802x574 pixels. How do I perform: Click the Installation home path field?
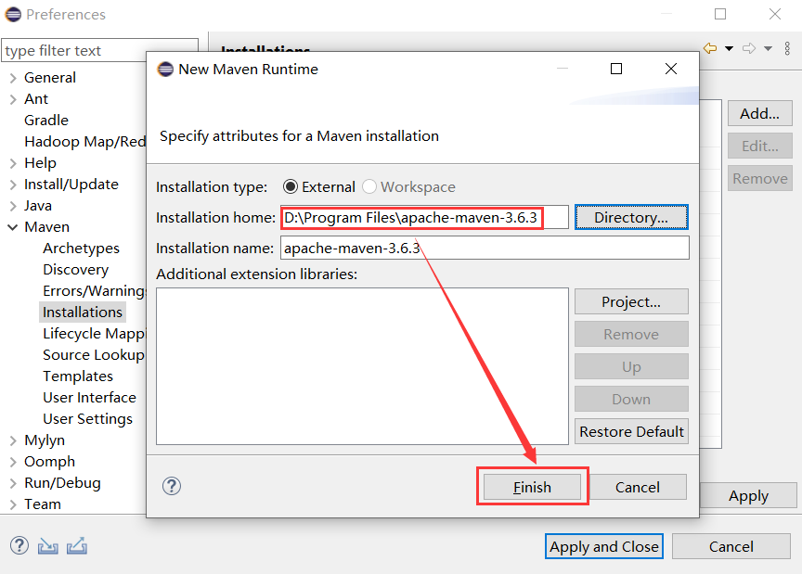point(424,217)
